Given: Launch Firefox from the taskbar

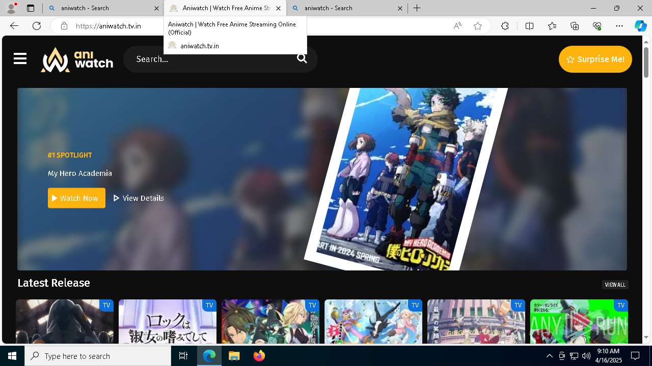Looking at the screenshot, I should click(259, 356).
